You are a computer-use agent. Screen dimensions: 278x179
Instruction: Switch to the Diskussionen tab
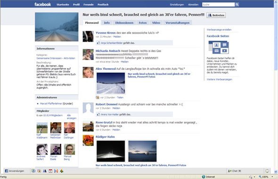pos(124,23)
